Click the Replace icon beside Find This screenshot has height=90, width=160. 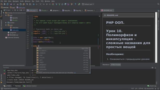[30, 4]
